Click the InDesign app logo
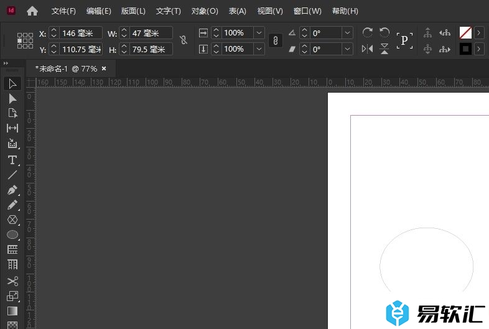The height and width of the screenshot is (329, 489). (11, 11)
